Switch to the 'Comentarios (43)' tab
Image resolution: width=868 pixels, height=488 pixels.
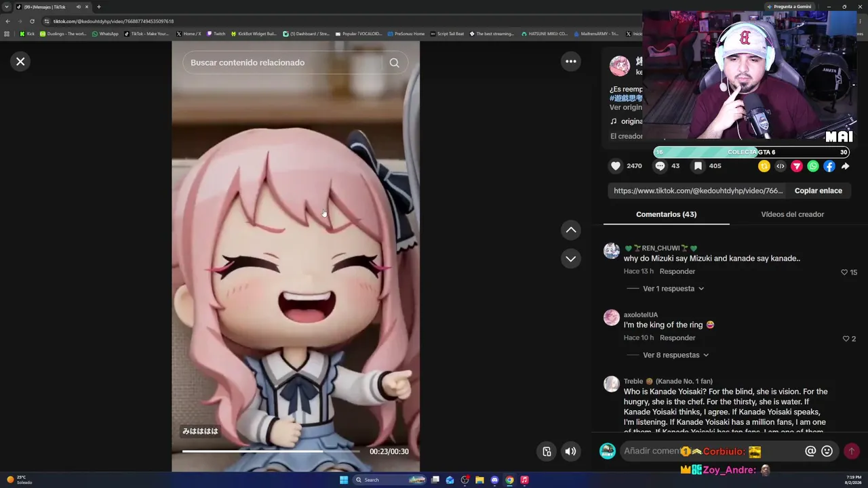667,214
